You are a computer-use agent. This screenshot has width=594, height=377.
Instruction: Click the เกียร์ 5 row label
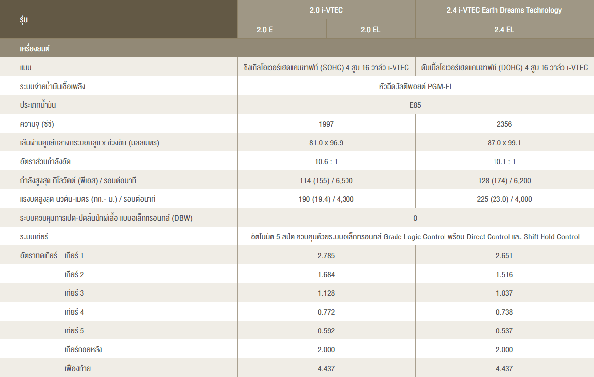[74, 330]
